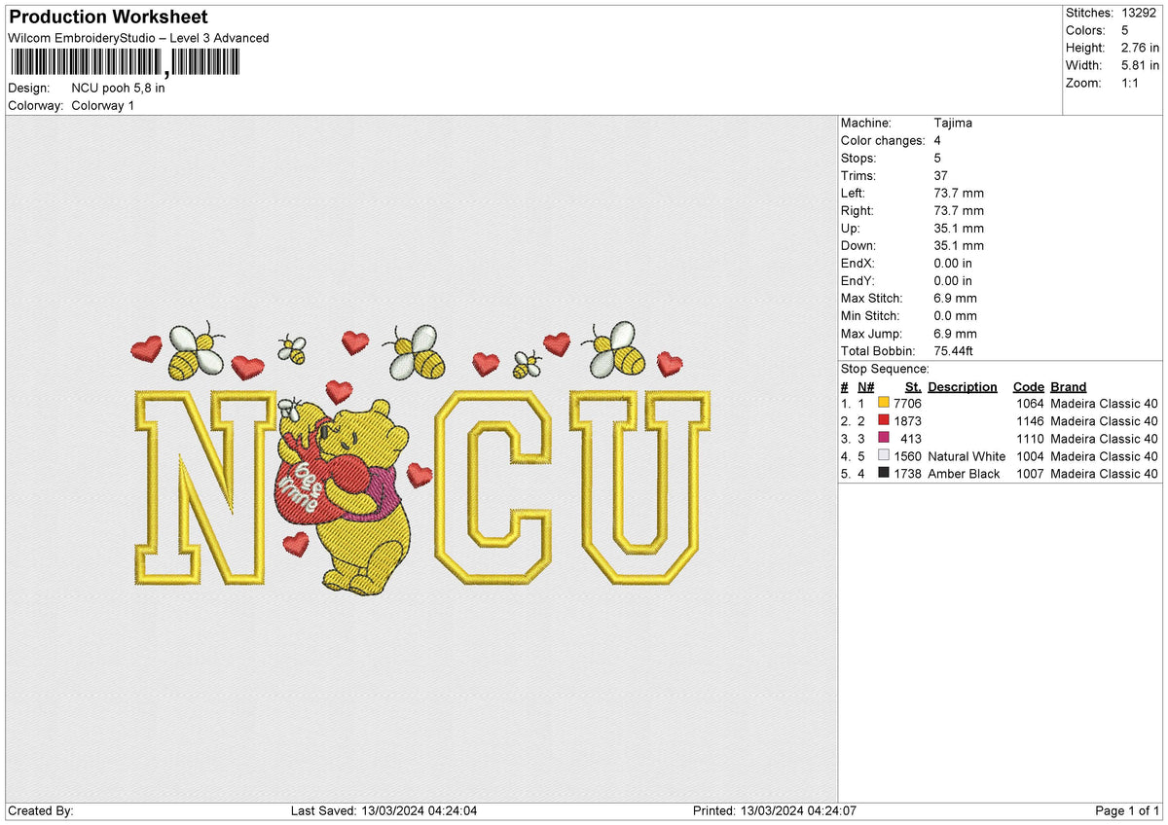
Task: Click the Trims value 37
Action: 941,175
